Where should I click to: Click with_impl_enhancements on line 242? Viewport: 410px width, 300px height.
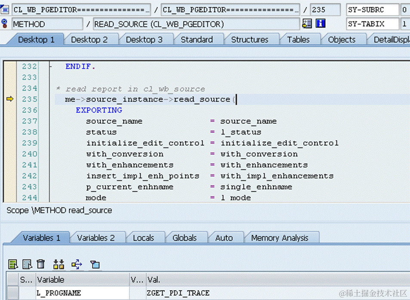tap(277, 176)
